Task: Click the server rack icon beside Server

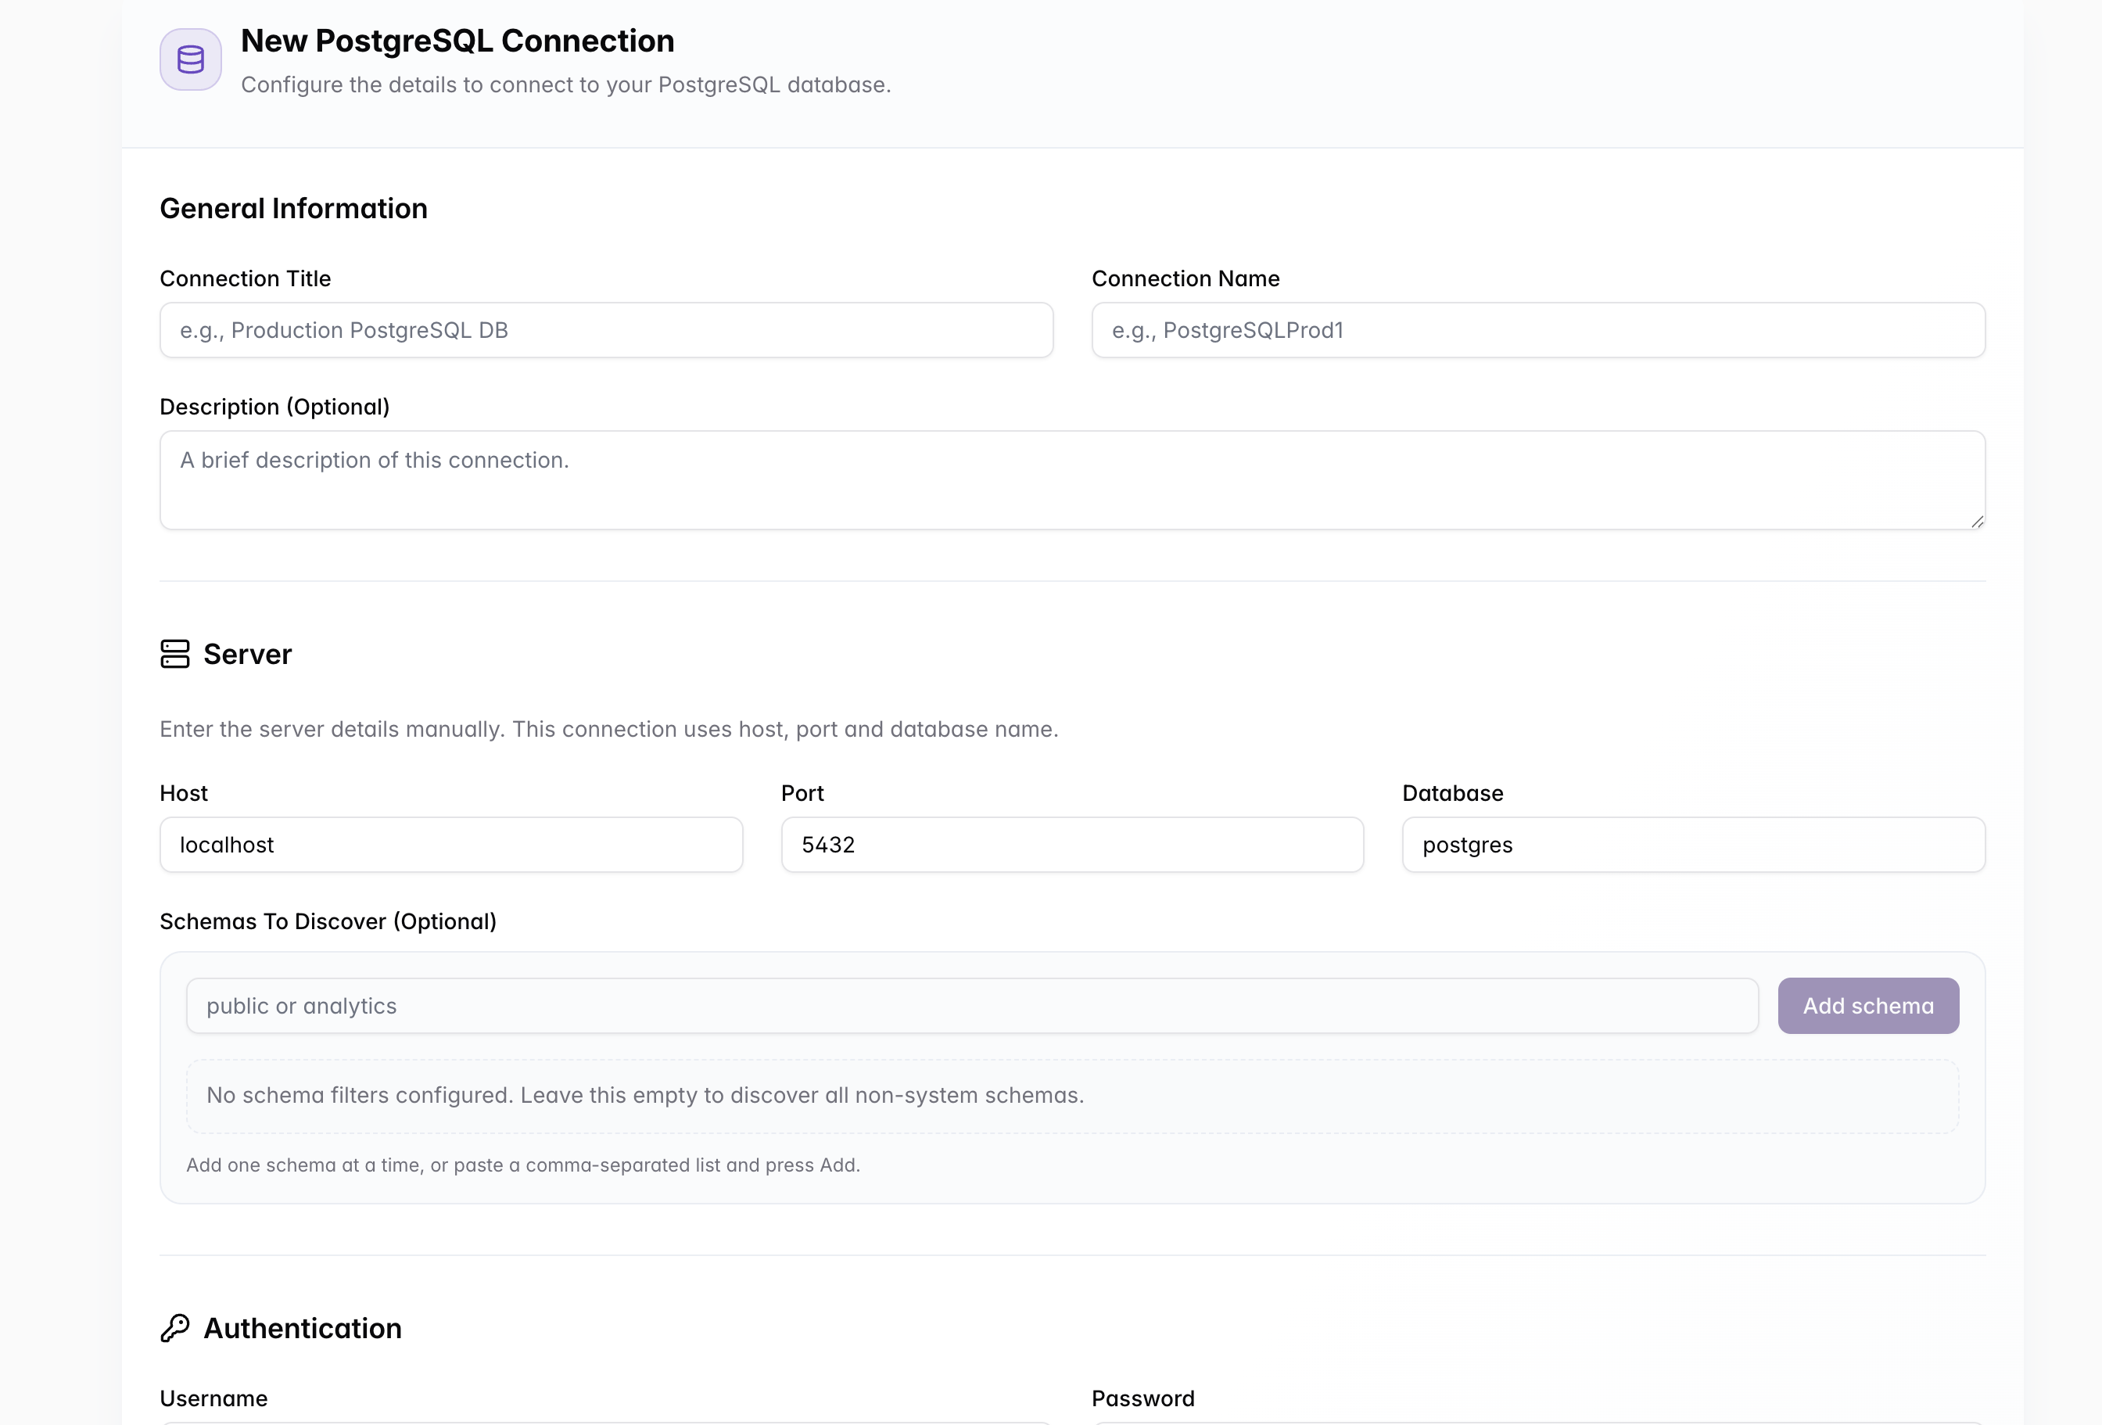Action: [174, 654]
